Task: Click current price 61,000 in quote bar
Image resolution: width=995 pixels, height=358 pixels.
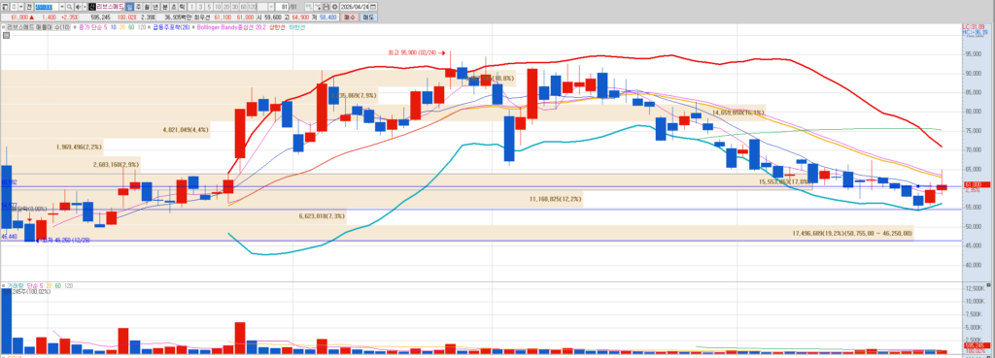Action: [19, 17]
